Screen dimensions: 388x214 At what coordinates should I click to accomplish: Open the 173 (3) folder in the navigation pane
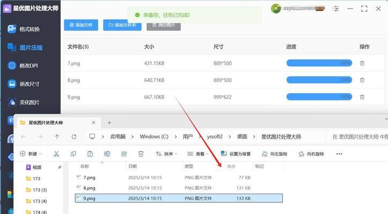tap(36, 190)
